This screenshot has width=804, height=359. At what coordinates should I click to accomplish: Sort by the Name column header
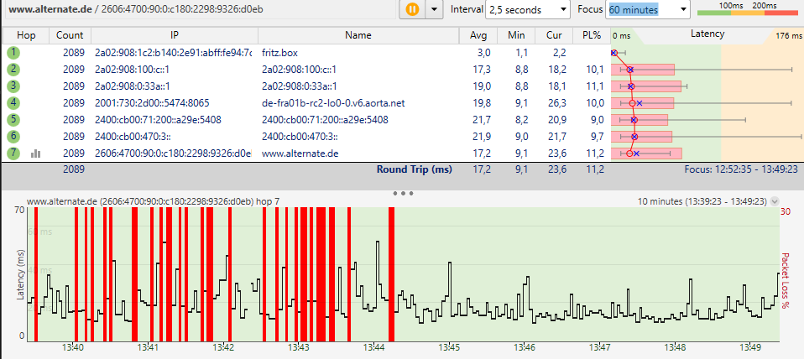click(x=358, y=35)
